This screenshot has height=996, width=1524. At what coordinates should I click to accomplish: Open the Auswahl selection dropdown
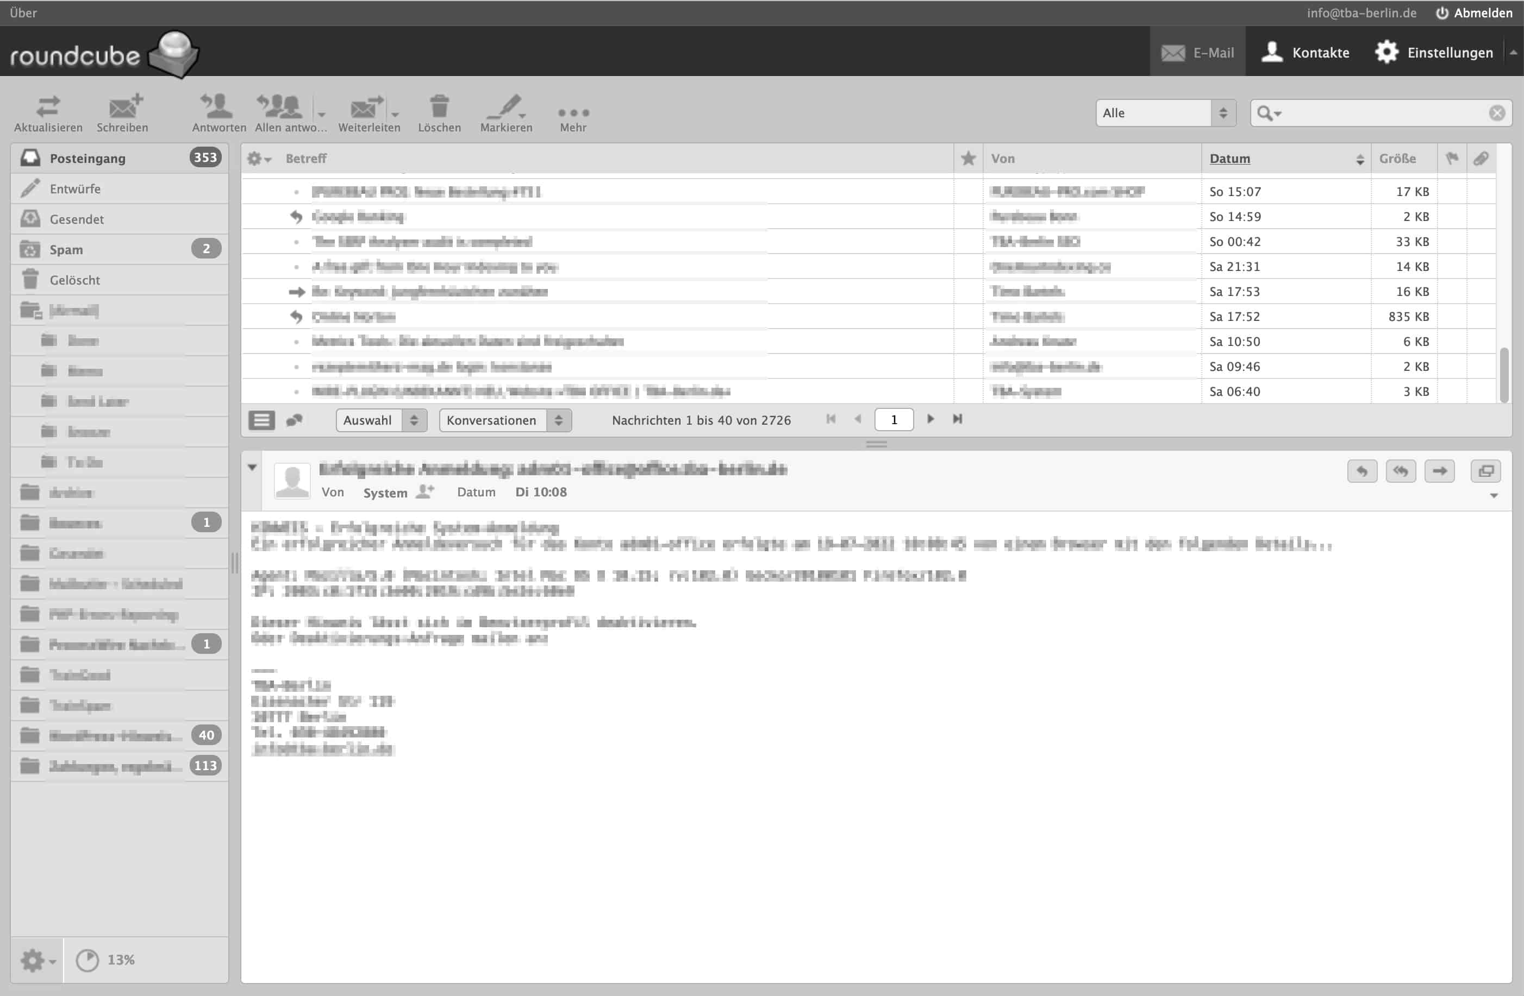pyautogui.click(x=380, y=420)
